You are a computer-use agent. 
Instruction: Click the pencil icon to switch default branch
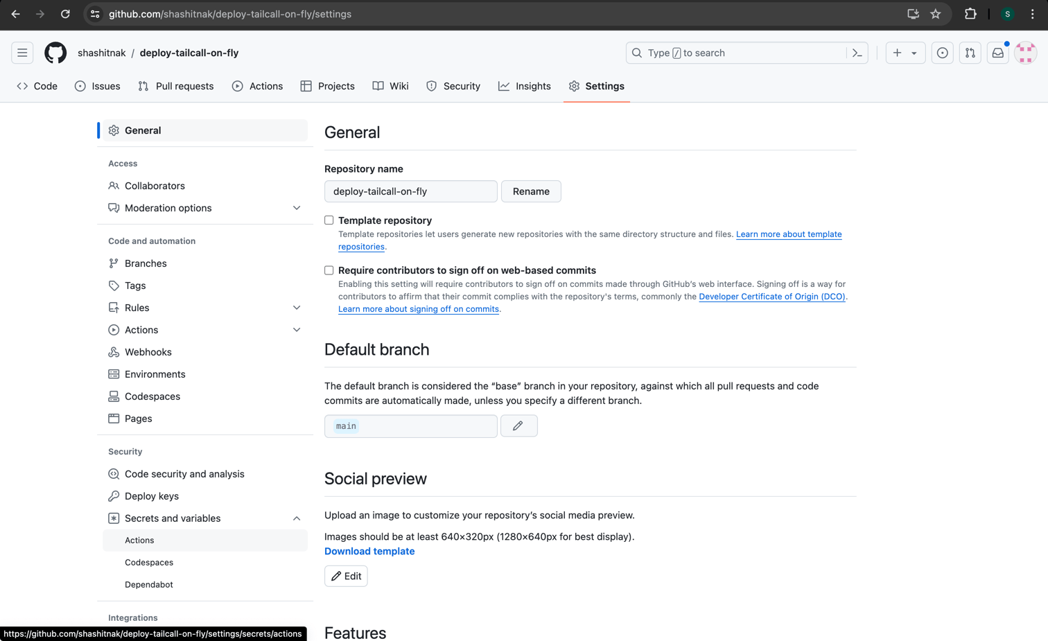click(518, 426)
